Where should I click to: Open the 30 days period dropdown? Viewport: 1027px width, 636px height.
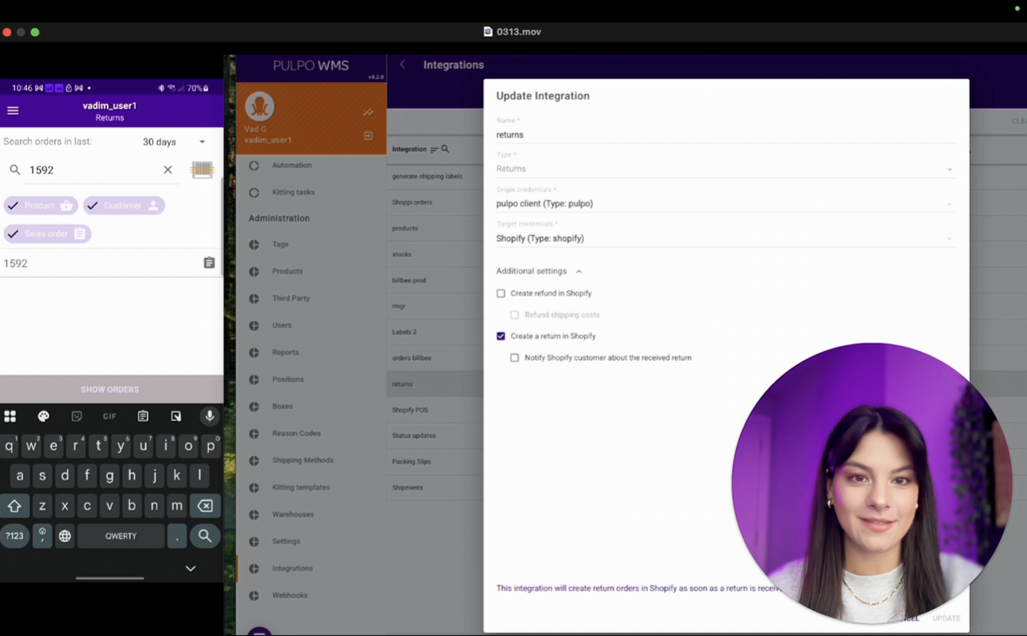pos(174,142)
